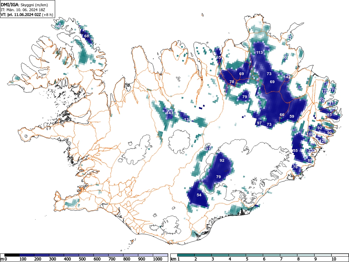Click the 126 value in the Eastfjords
Viewport: 349px width, 262px height.
point(323,140)
